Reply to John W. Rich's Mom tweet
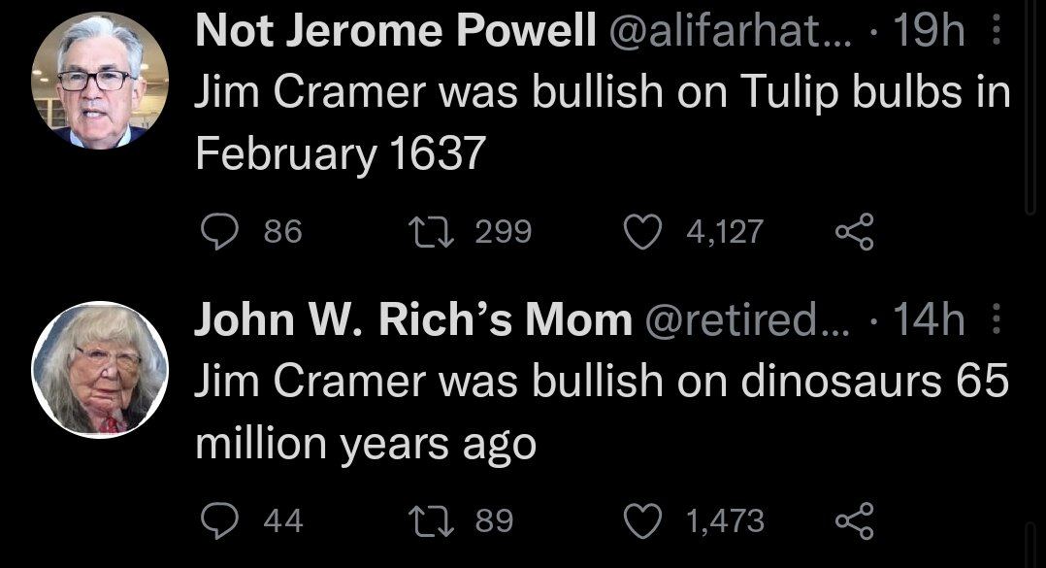1046x568 pixels. point(219,521)
